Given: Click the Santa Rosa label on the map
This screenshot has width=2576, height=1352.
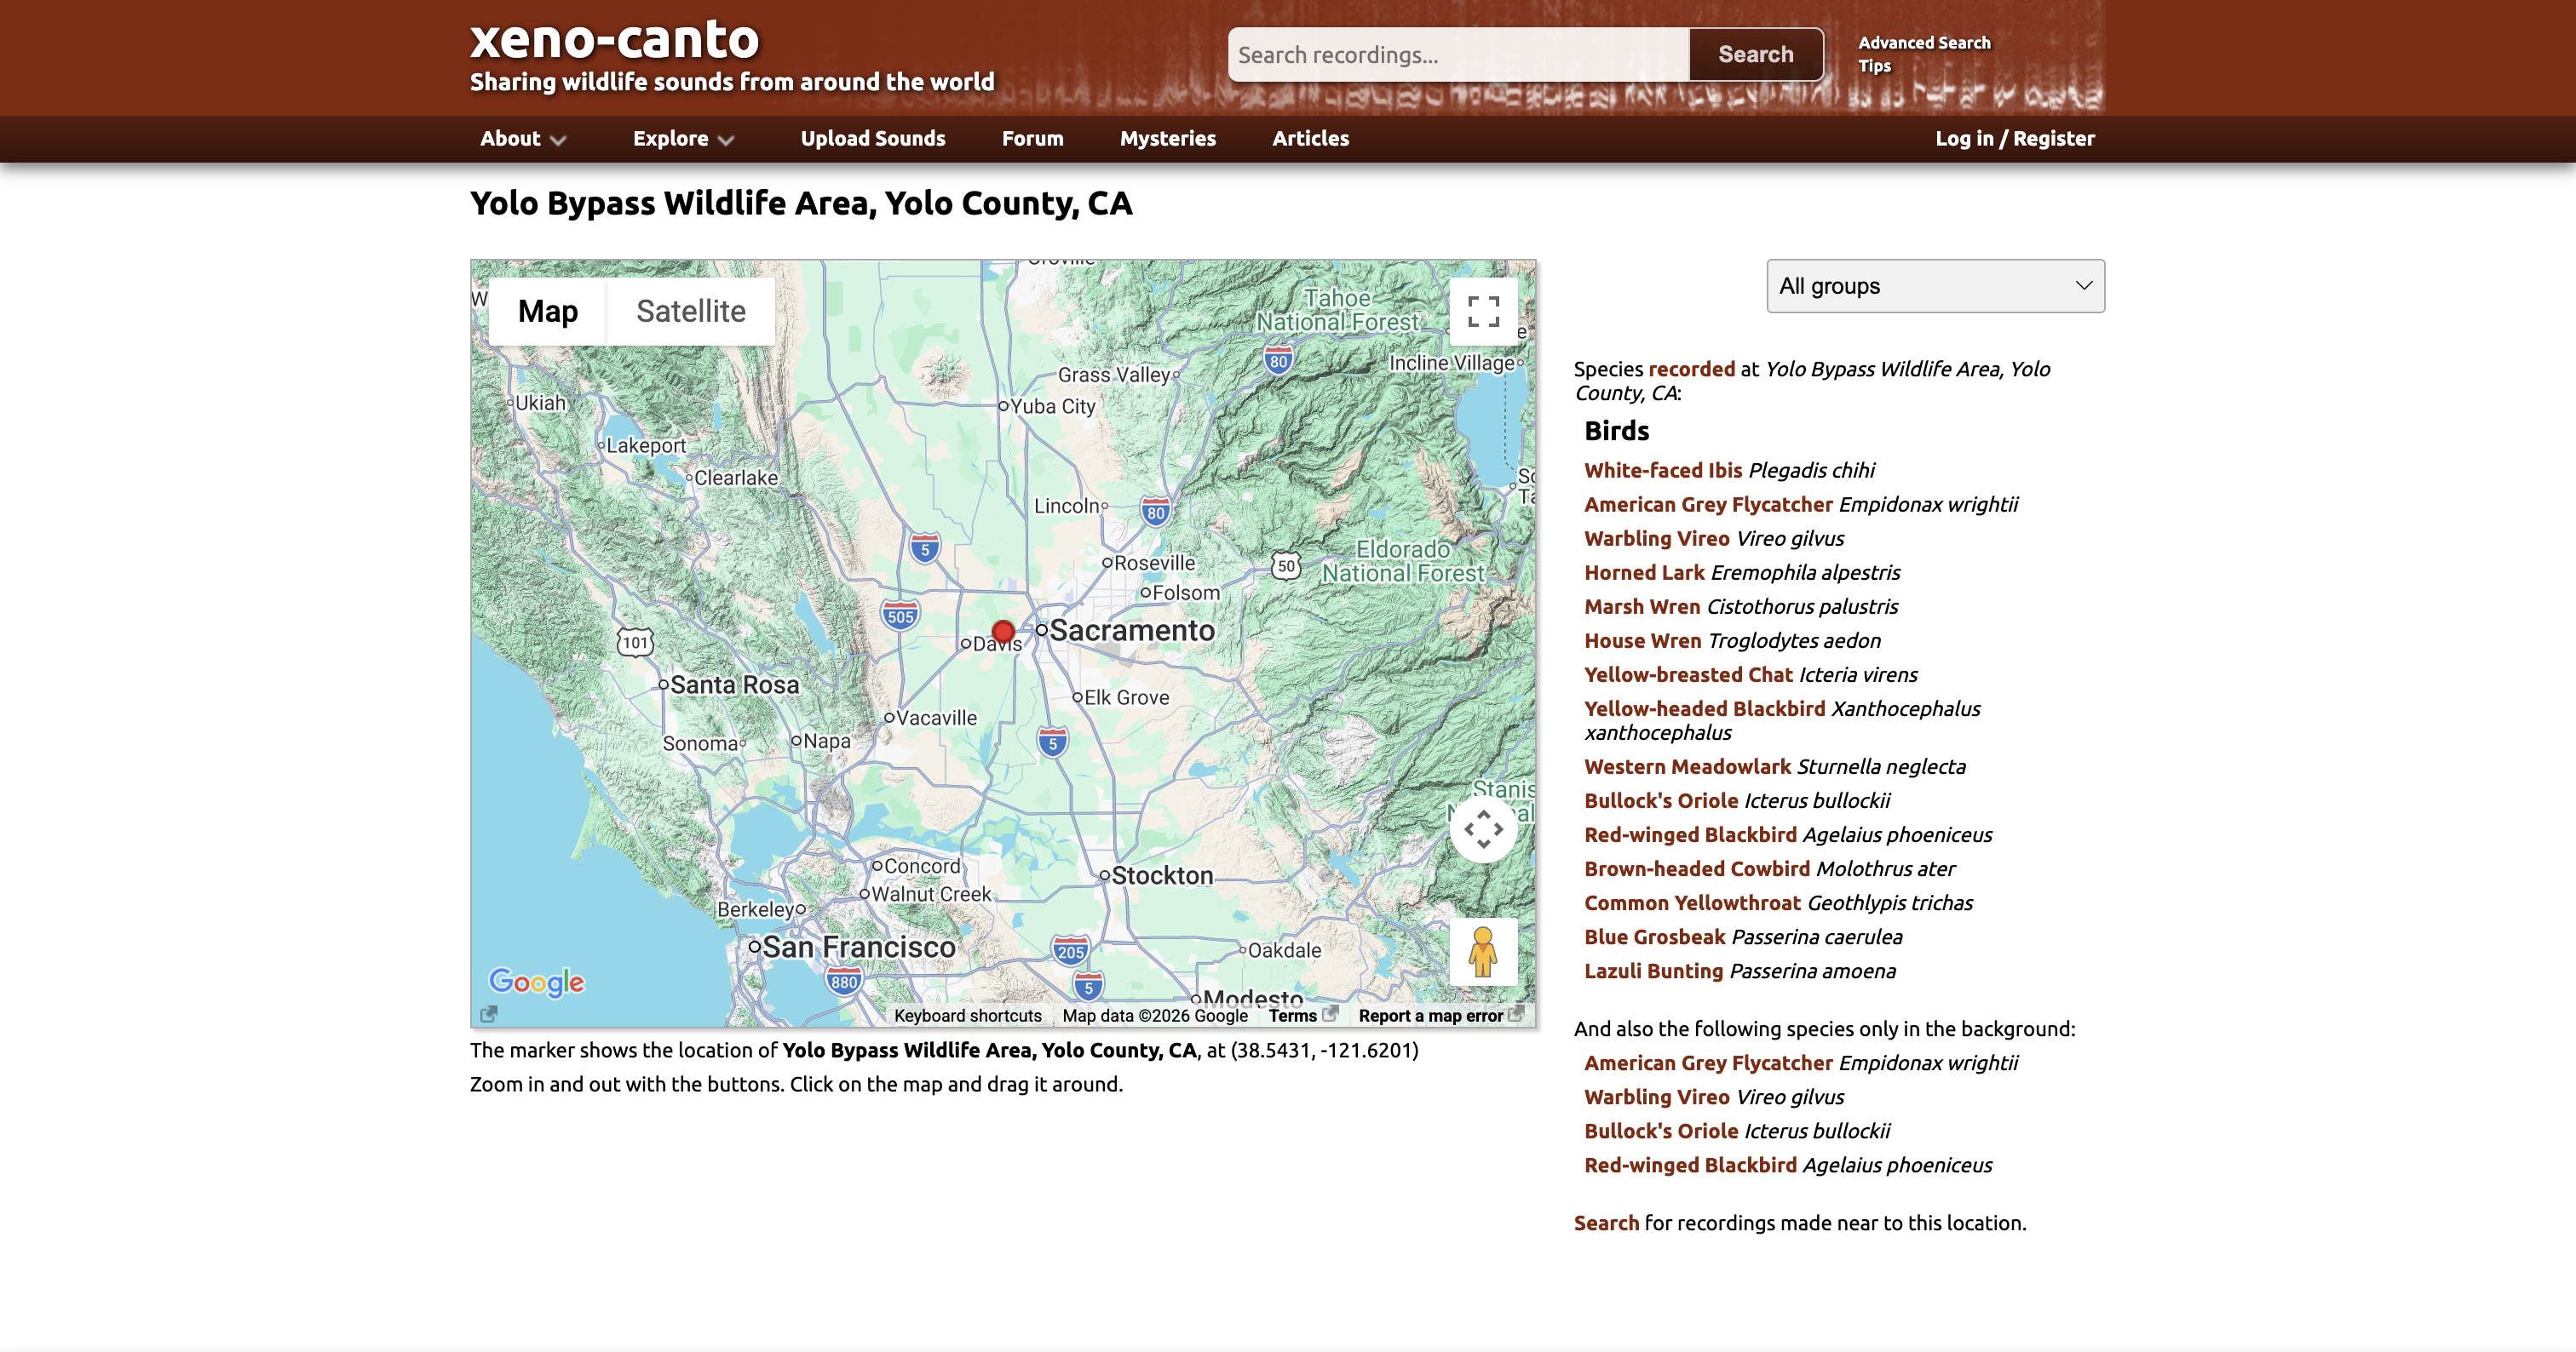Looking at the screenshot, I should (735, 685).
